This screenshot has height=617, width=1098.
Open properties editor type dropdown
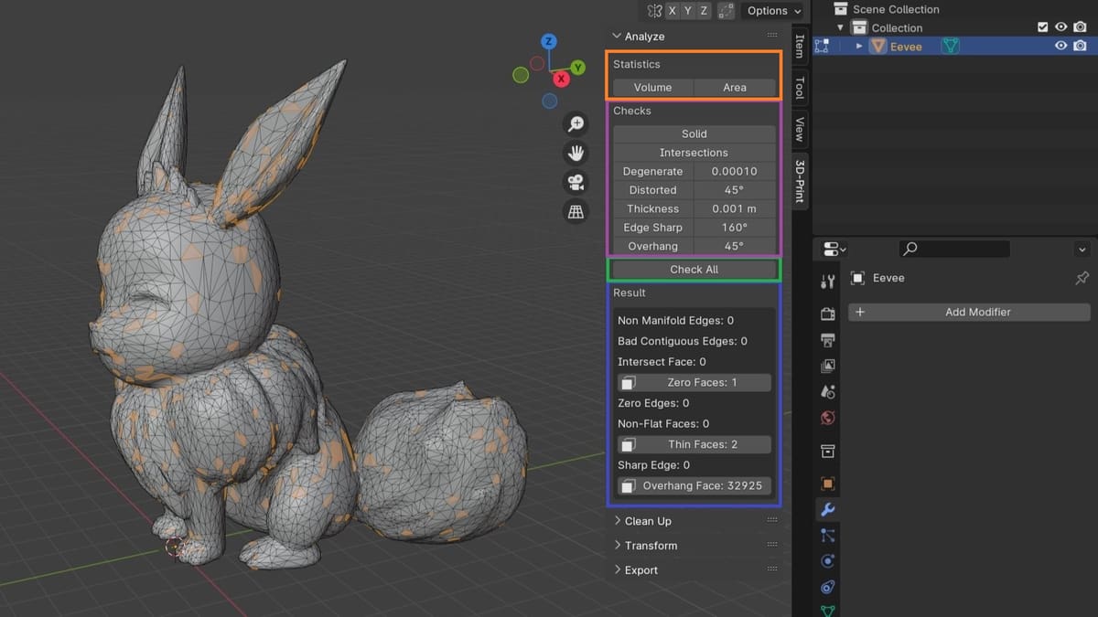[x=834, y=249]
